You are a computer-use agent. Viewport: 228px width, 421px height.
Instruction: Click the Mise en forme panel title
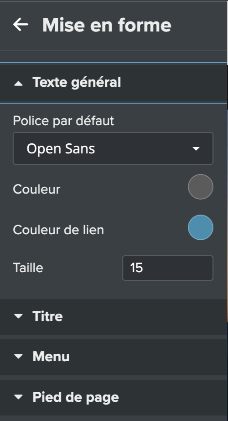pos(107,25)
